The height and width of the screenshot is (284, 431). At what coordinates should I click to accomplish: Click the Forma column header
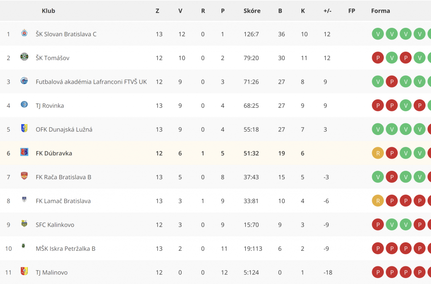click(380, 11)
